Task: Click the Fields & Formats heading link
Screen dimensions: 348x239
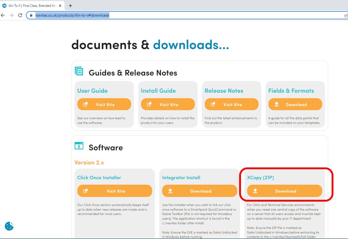Action: (291, 91)
